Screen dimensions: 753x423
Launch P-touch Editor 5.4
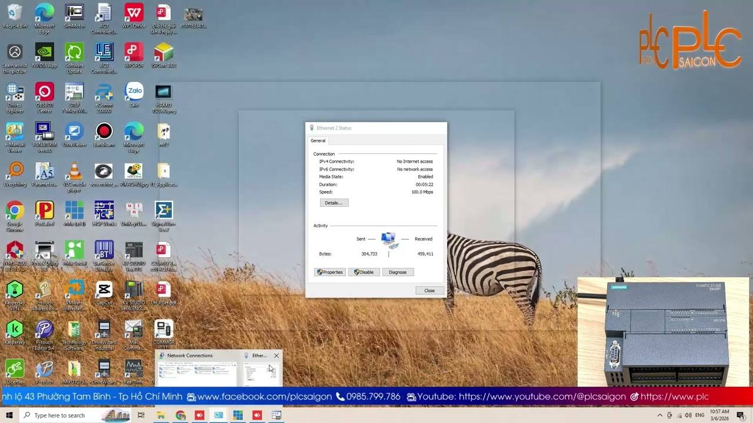click(44, 335)
